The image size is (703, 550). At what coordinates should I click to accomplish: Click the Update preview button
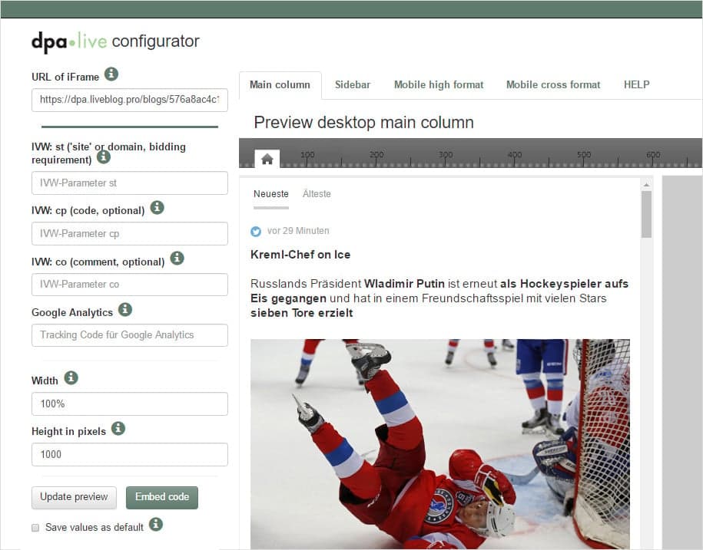click(74, 498)
